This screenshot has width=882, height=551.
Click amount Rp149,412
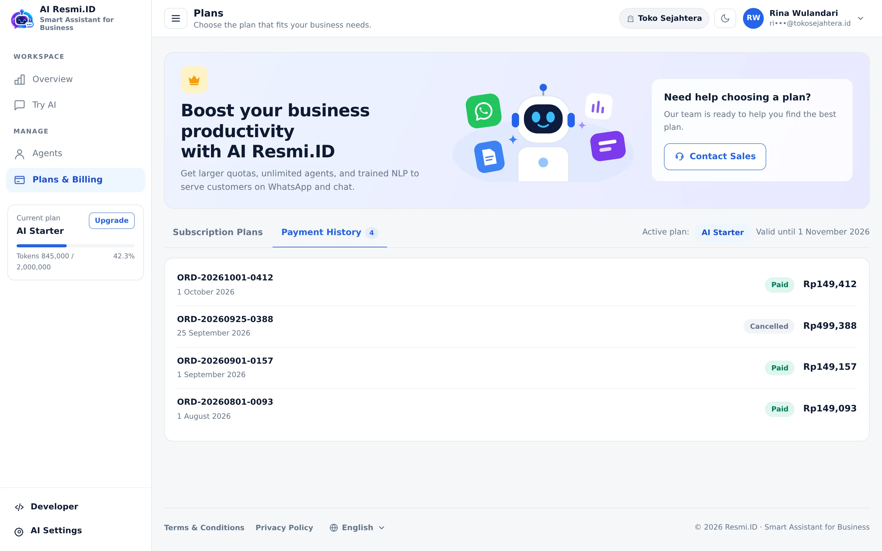coord(830,284)
